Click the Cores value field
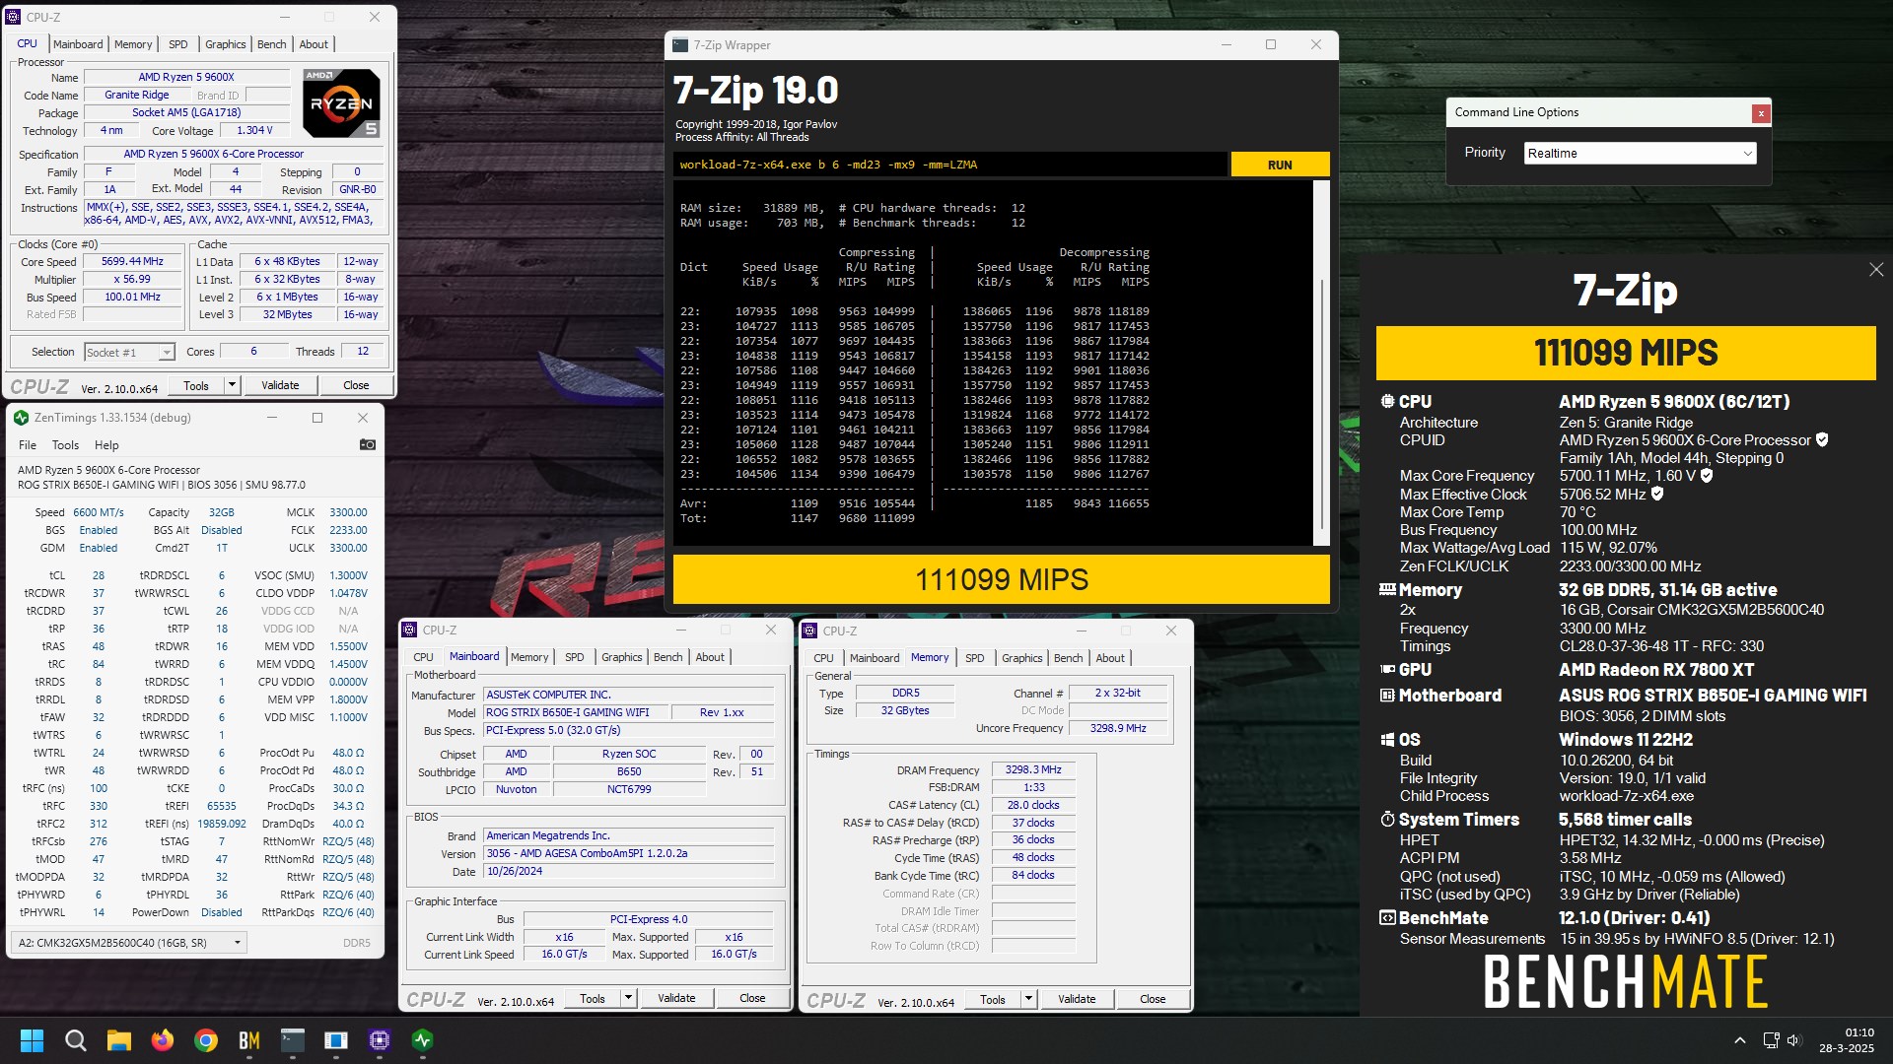This screenshot has height=1064, width=1893. (253, 352)
